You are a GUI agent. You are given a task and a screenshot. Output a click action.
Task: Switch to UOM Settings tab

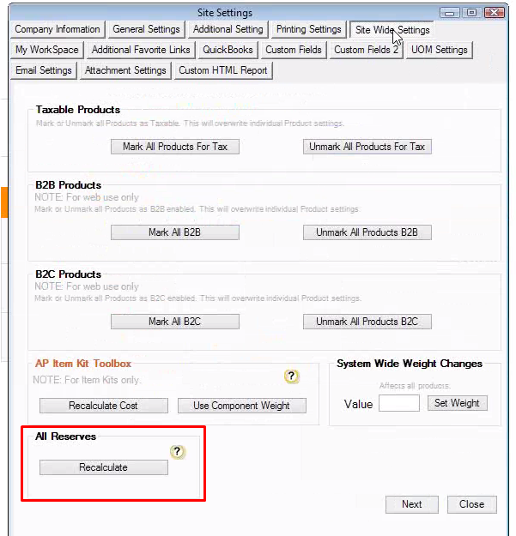tap(439, 50)
